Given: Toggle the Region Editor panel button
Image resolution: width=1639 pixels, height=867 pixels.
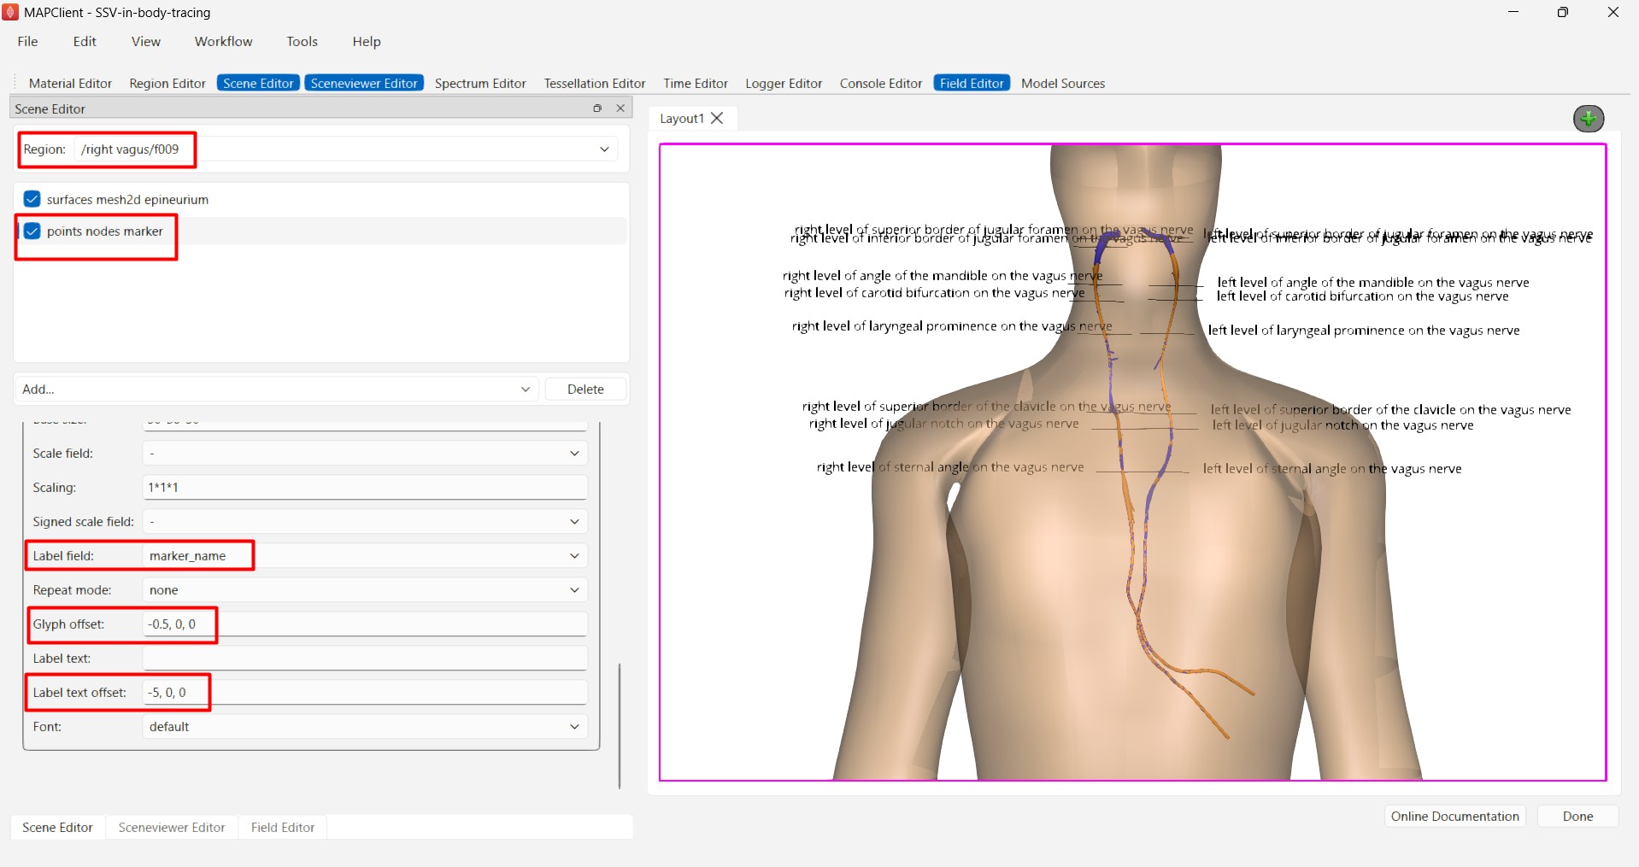Looking at the screenshot, I should click(x=167, y=83).
